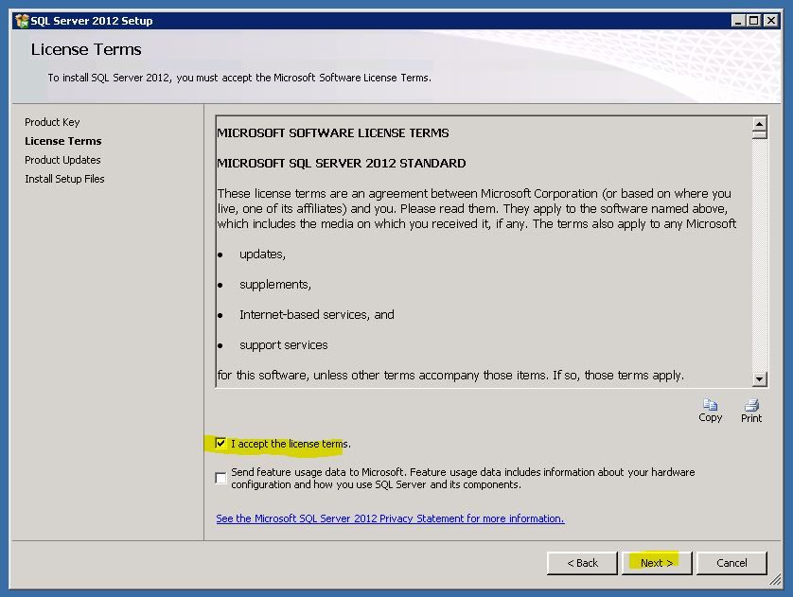Click the MICROSOFT SQL SERVER 2012 STANDARD line
This screenshot has width=793, height=597.
[342, 164]
